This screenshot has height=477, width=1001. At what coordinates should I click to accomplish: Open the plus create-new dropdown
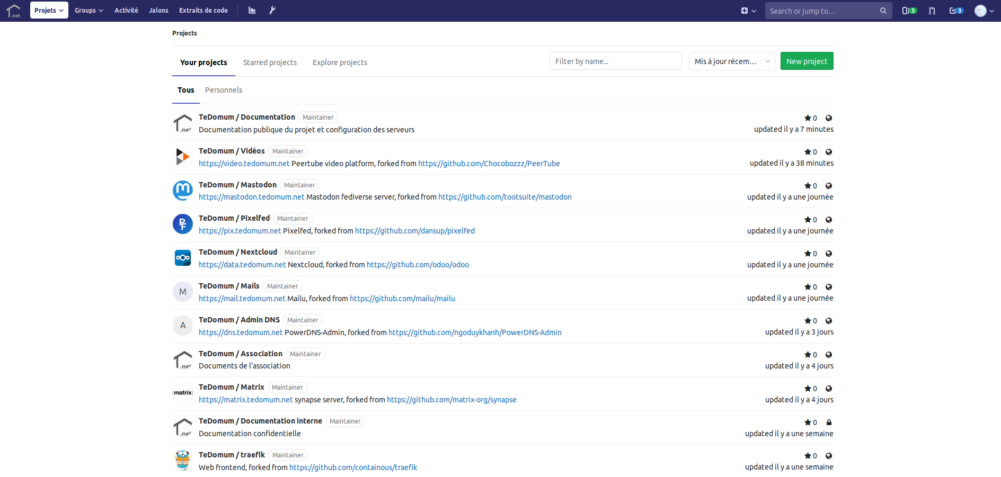point(748,11)
